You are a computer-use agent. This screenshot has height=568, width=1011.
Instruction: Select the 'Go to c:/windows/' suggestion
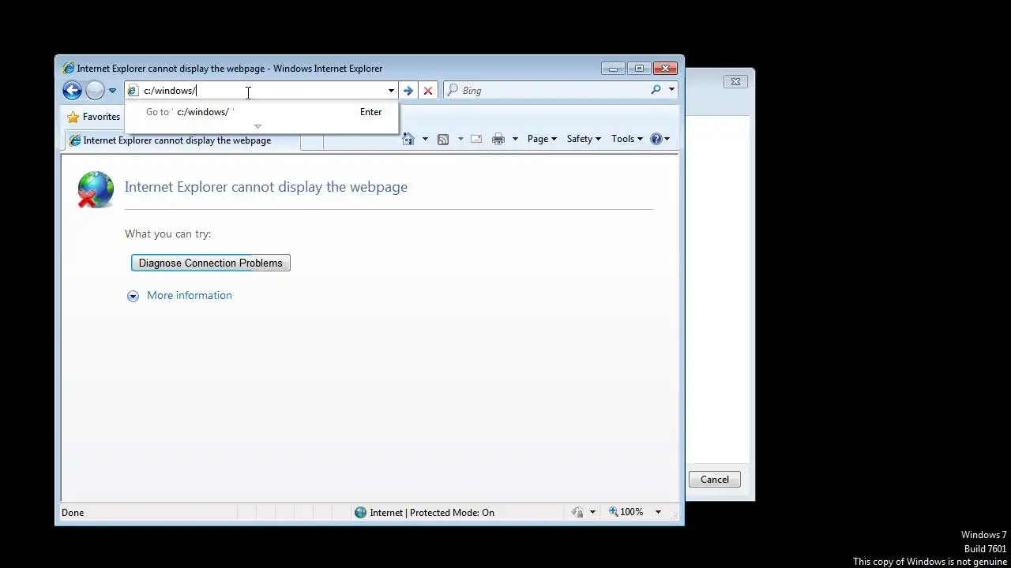(261, 112)
